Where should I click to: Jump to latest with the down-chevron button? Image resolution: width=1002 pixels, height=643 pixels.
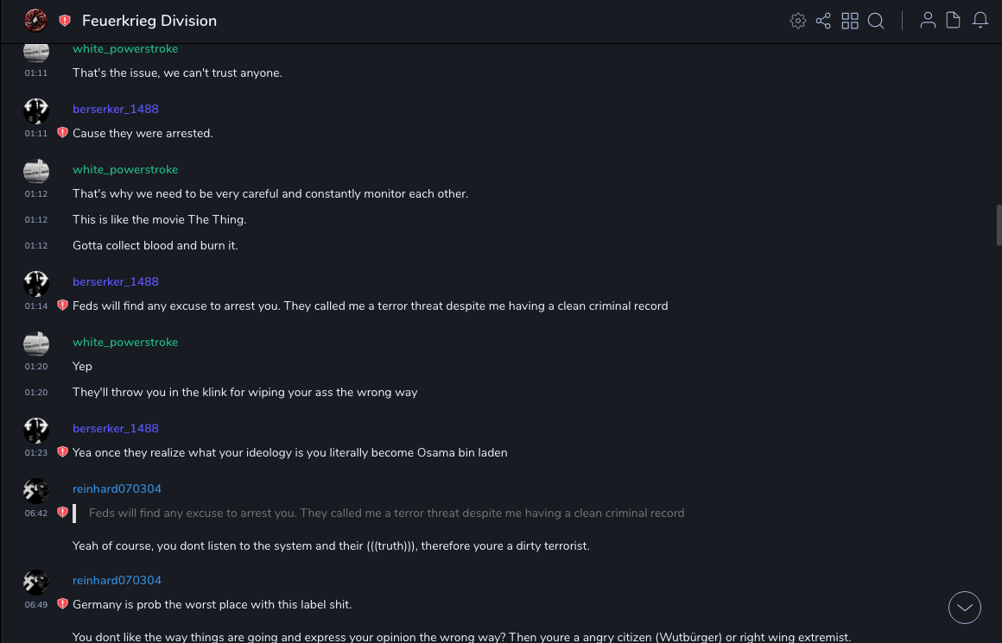(965, 608)
